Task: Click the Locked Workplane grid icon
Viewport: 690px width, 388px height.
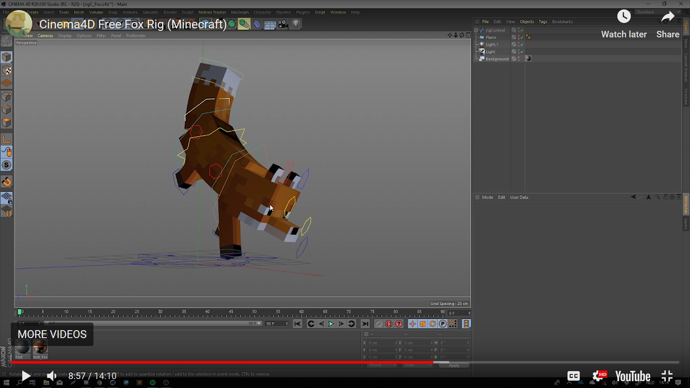Action: pyautogui.click(x=6, y=198)
